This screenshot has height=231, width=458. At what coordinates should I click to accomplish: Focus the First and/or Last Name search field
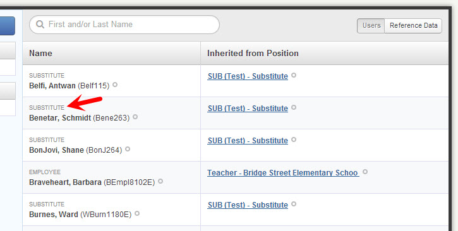(x=124, y=25)
